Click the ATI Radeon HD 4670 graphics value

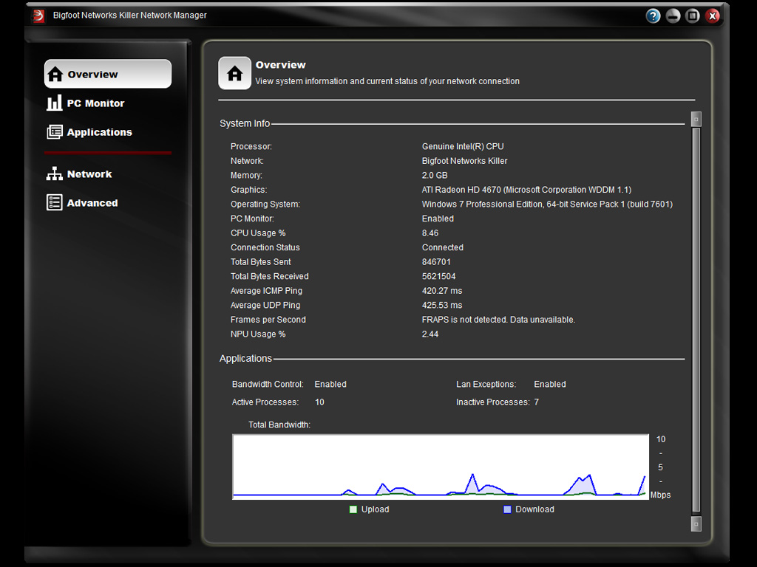click(x=526, y=190)
